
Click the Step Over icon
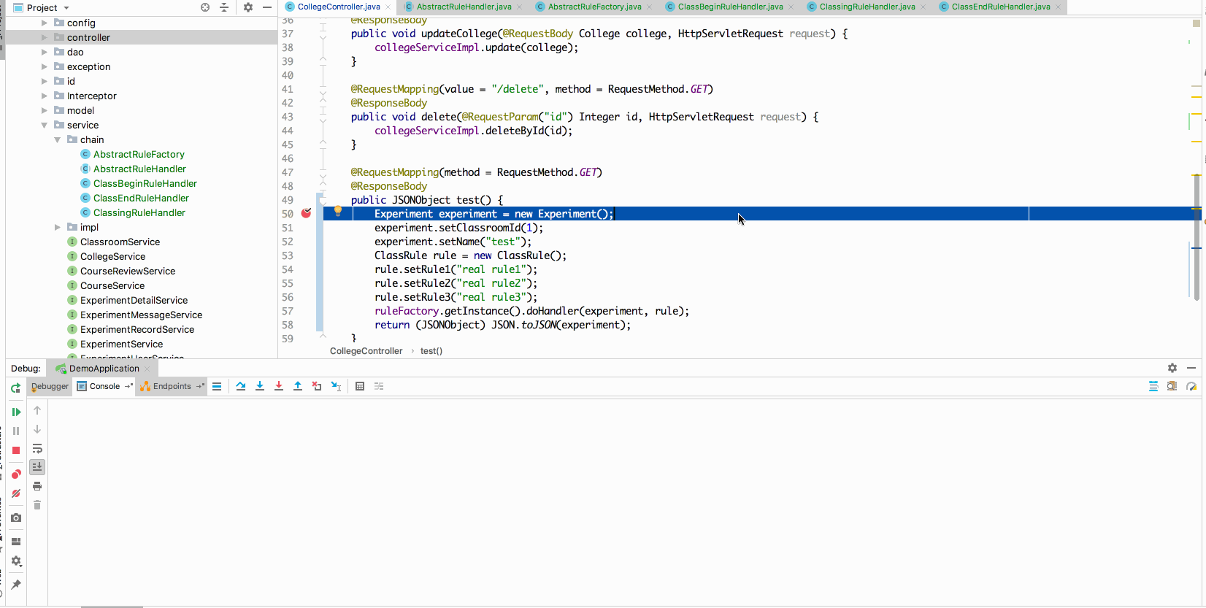click(x=241, y=386)
